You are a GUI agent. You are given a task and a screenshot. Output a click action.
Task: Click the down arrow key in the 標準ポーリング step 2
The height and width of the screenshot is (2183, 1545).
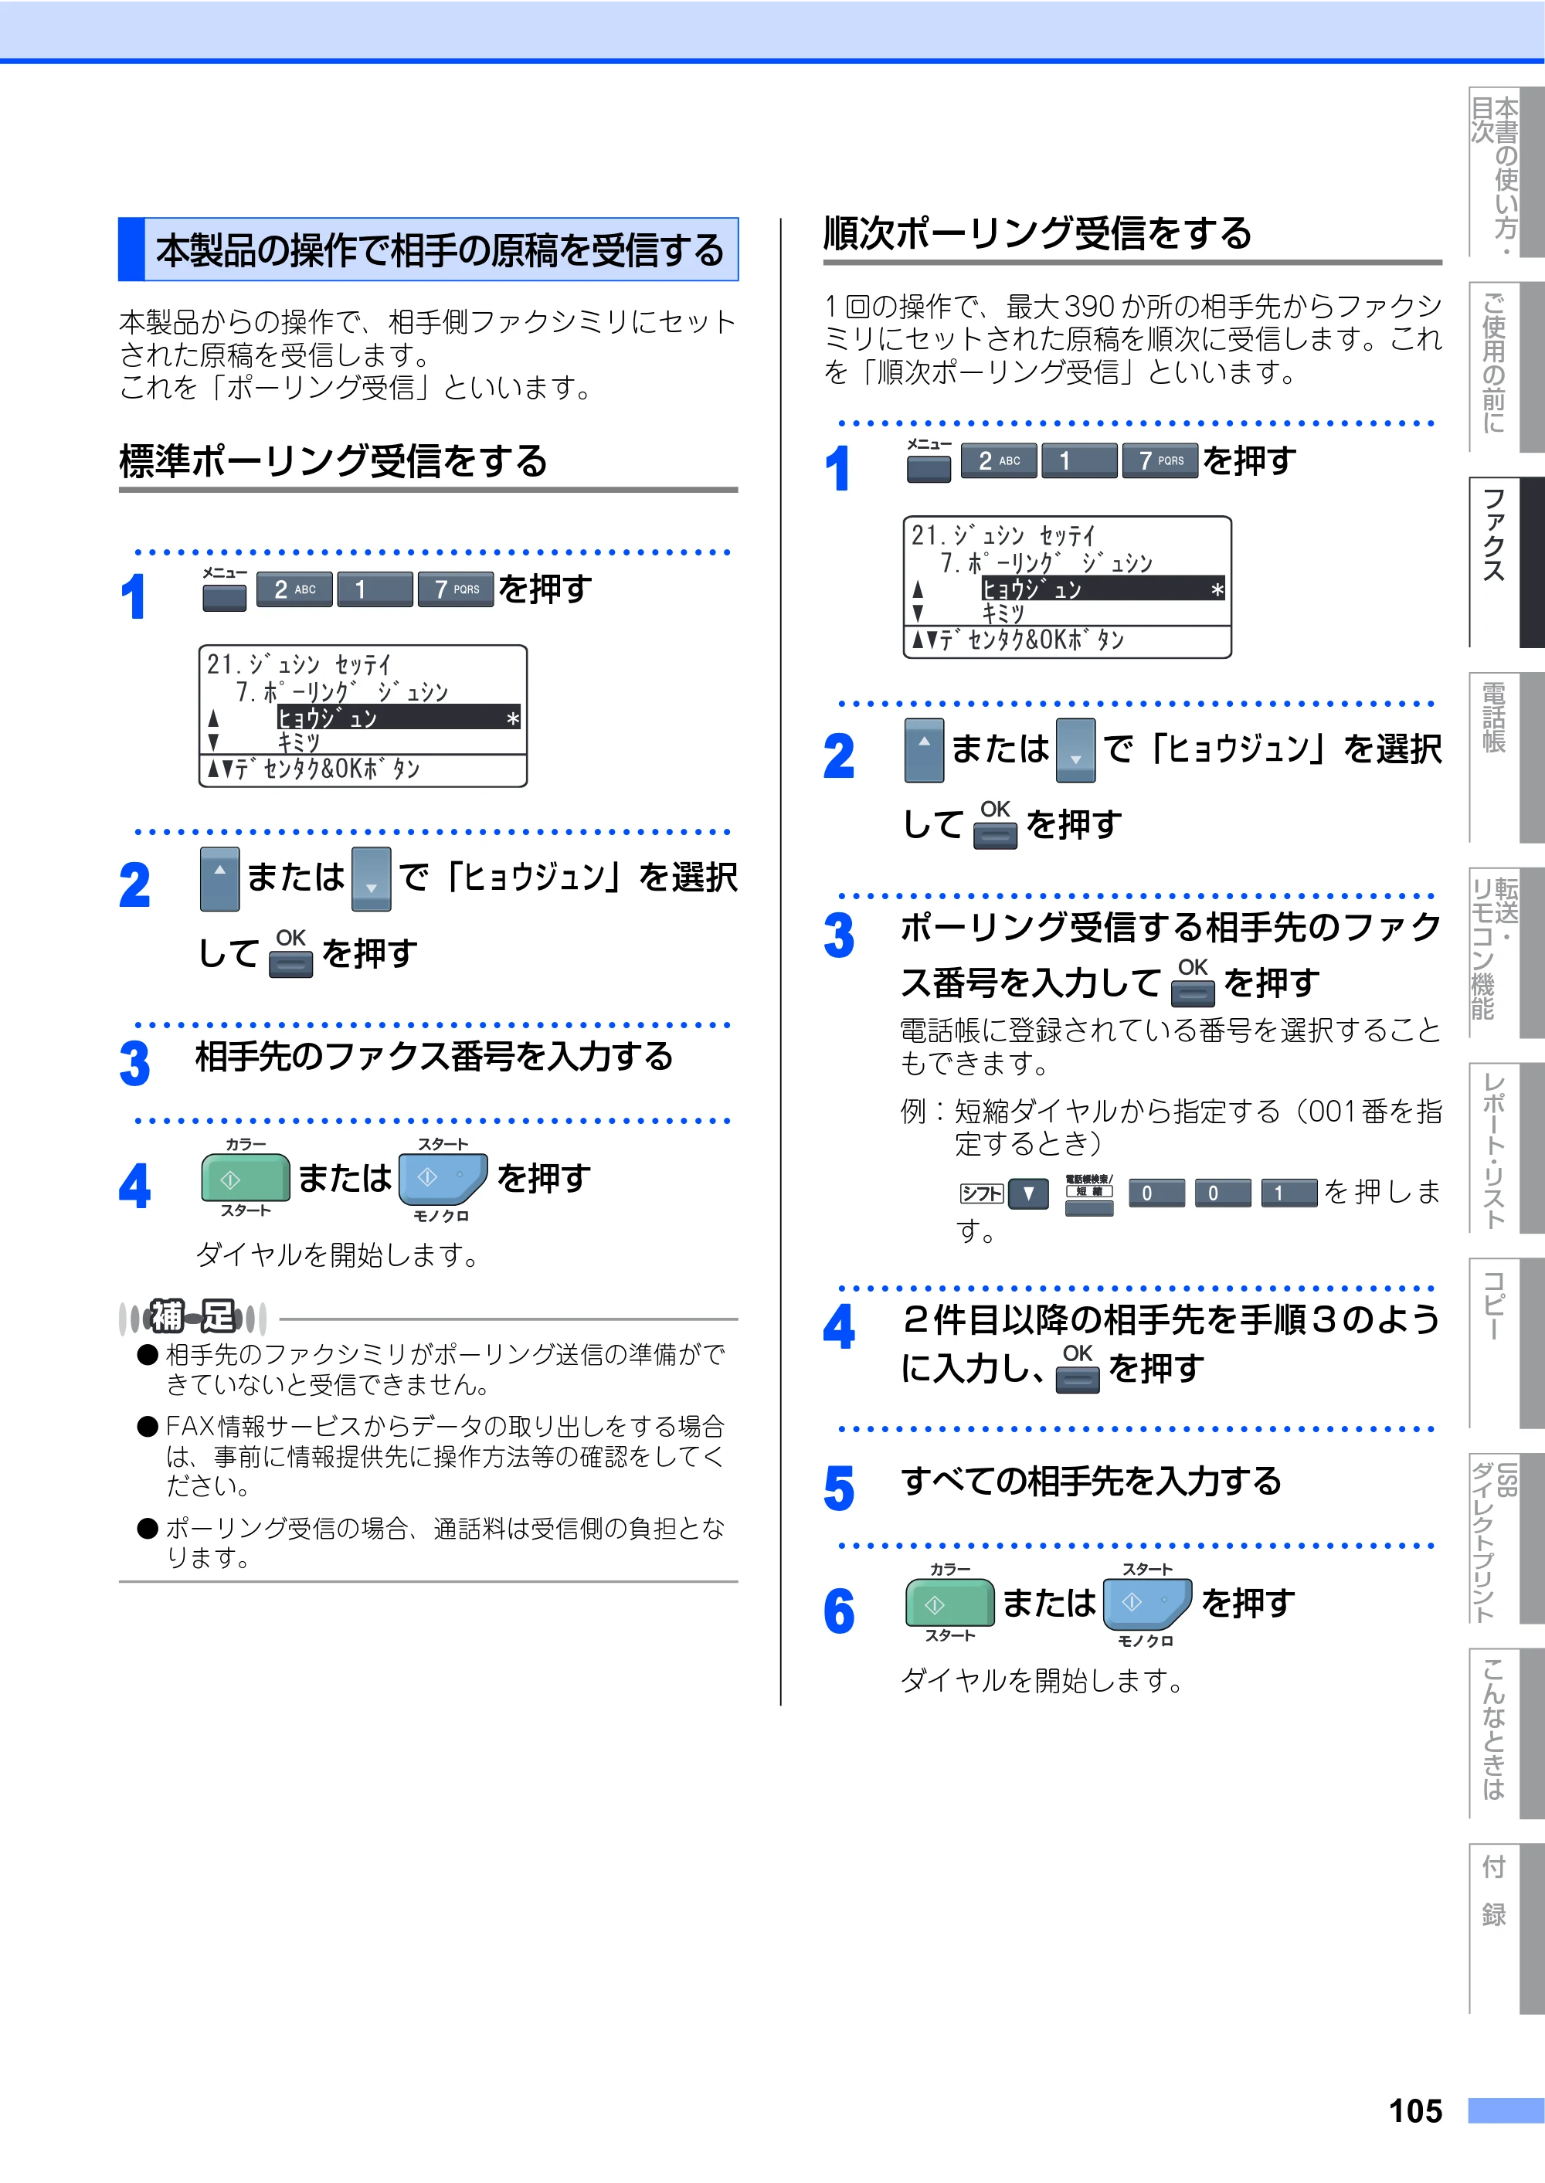click(371, 879)
